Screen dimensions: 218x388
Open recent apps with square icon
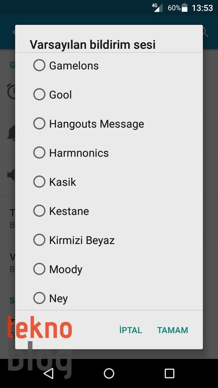169,373
